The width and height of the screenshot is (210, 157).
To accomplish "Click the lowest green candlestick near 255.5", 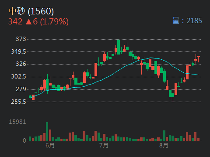I will click(173, 96).
